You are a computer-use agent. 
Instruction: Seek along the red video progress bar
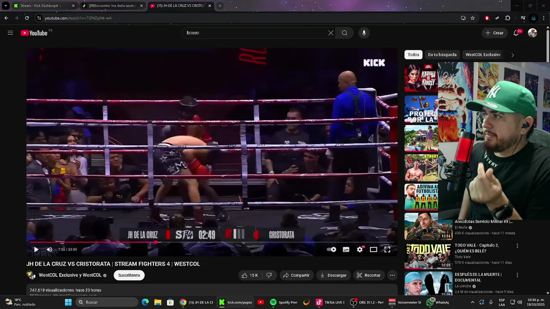211,242
